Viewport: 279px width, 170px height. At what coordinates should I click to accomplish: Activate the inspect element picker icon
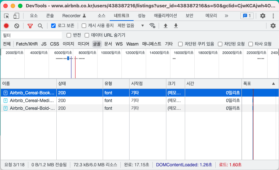tap(6, 16)
